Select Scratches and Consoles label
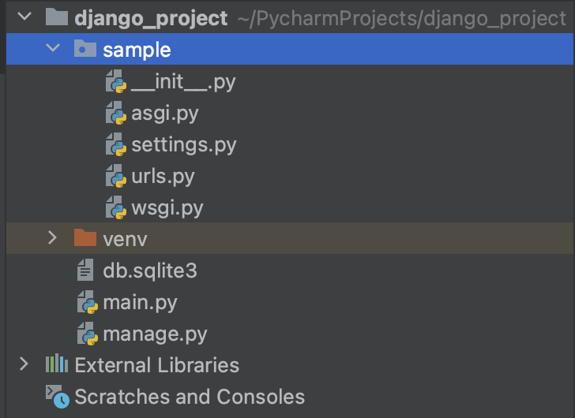 pyautogui.click(x=190, y=397)
